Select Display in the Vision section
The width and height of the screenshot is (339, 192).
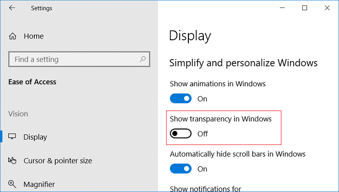pyautogui.click(x=35, y=137)
